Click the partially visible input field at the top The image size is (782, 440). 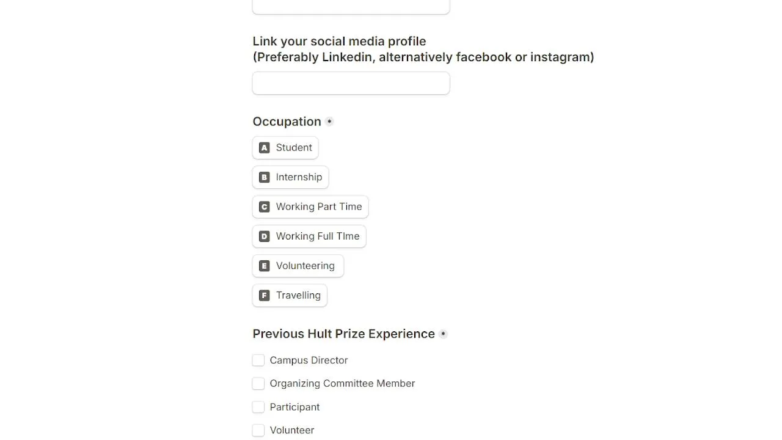351,7
